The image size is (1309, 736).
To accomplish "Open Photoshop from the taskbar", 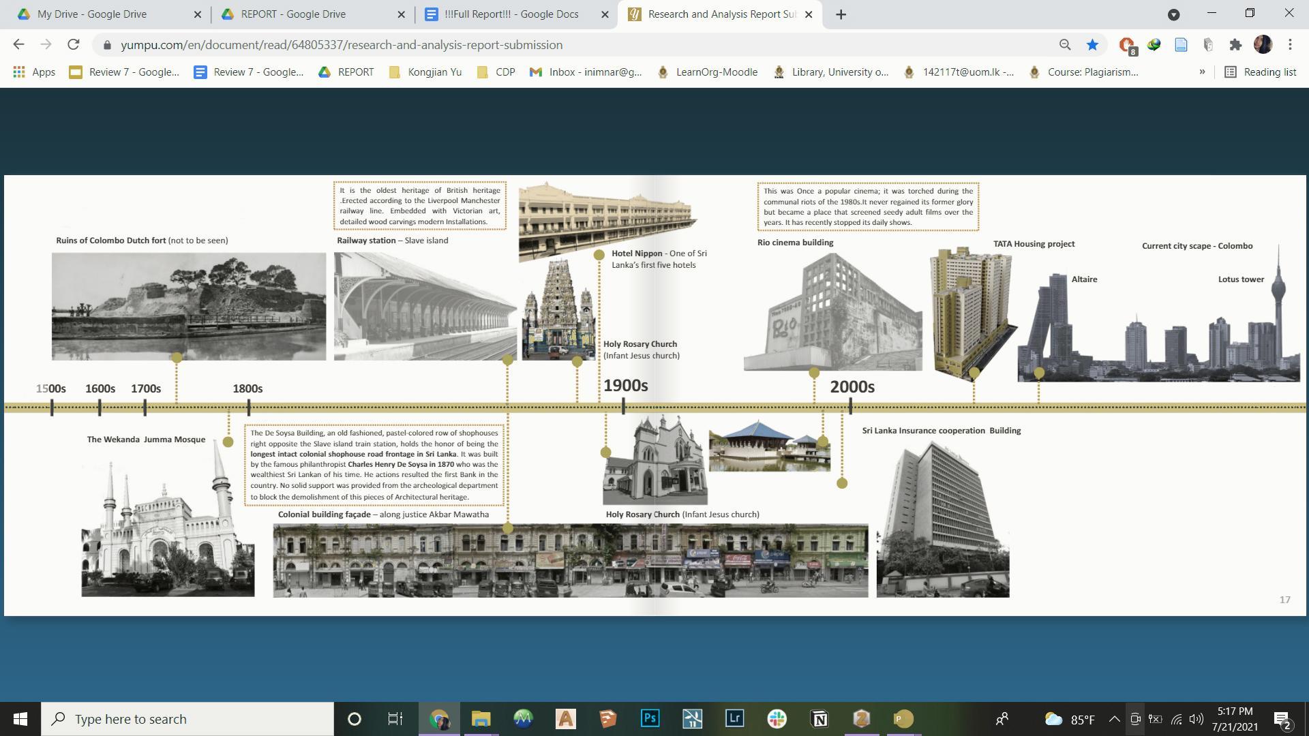I will tap(650, 719).
